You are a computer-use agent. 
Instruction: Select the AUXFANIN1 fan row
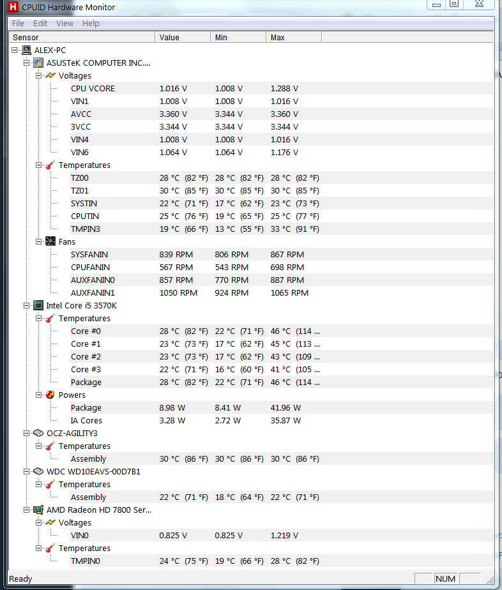pyautogui.click(x=281, y=292)
